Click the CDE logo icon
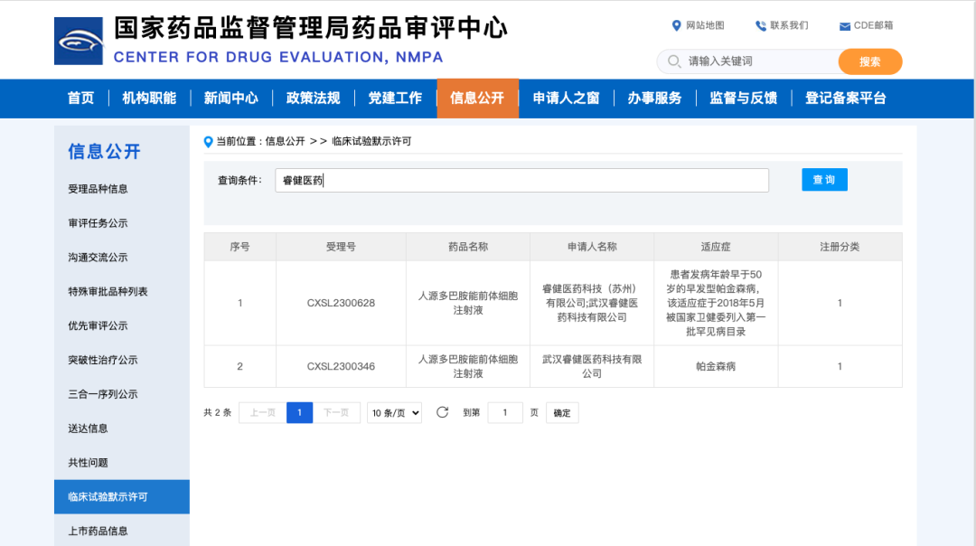Screen dimensions: 976x546 point(79,41)
